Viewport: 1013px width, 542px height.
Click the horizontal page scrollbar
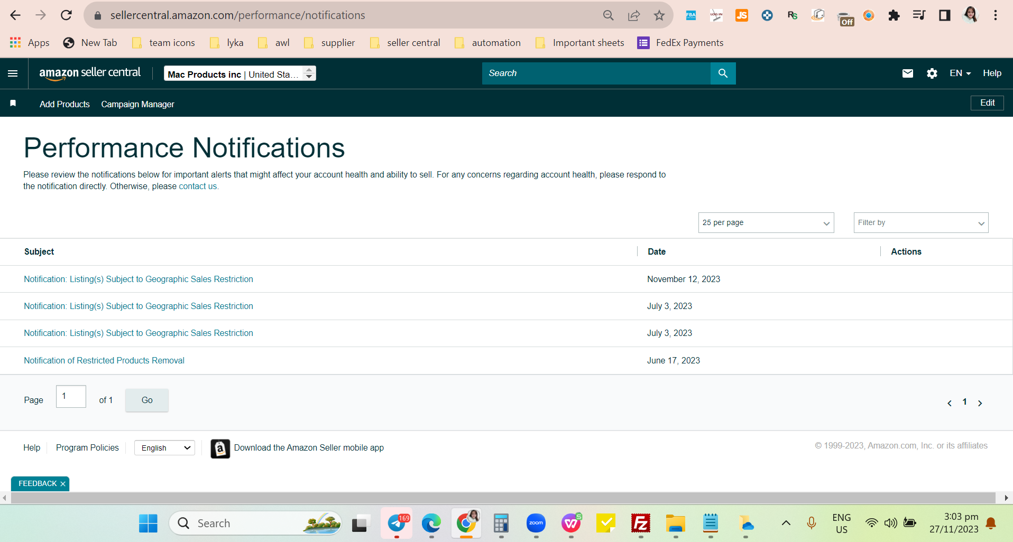(503, 498)
